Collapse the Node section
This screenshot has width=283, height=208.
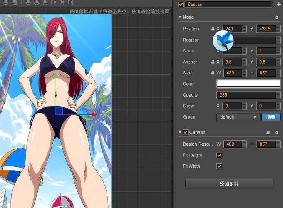tap(180, 17)
